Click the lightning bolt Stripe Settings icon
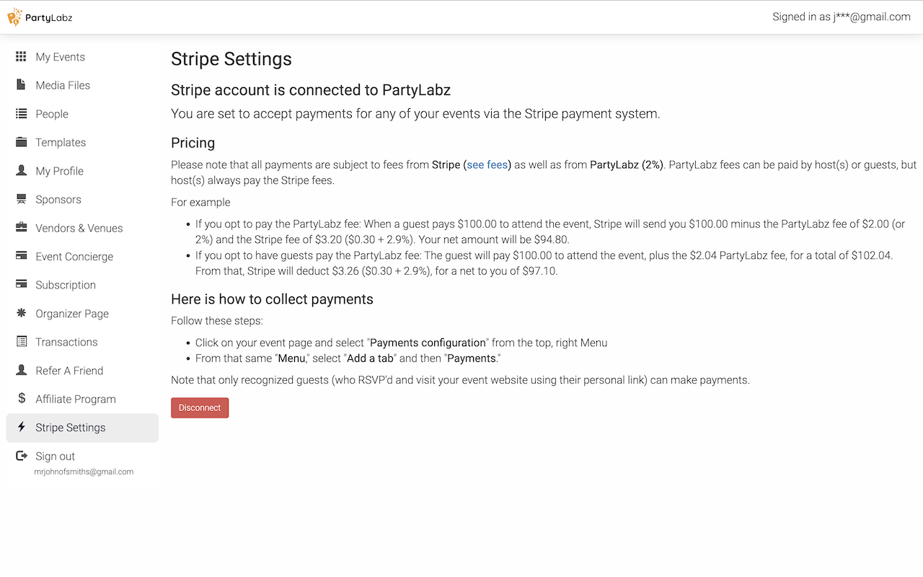Image resolution: width=923 pixels, height=577 pixels. click(x=22, y=428)
